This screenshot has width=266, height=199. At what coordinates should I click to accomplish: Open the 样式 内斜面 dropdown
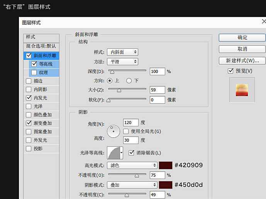pos(122,52)
